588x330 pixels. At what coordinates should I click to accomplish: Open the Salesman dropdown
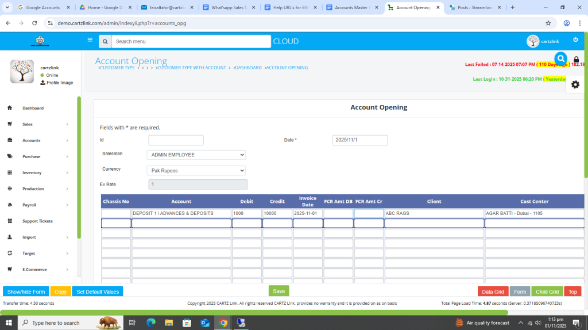[x=196, y=155]
